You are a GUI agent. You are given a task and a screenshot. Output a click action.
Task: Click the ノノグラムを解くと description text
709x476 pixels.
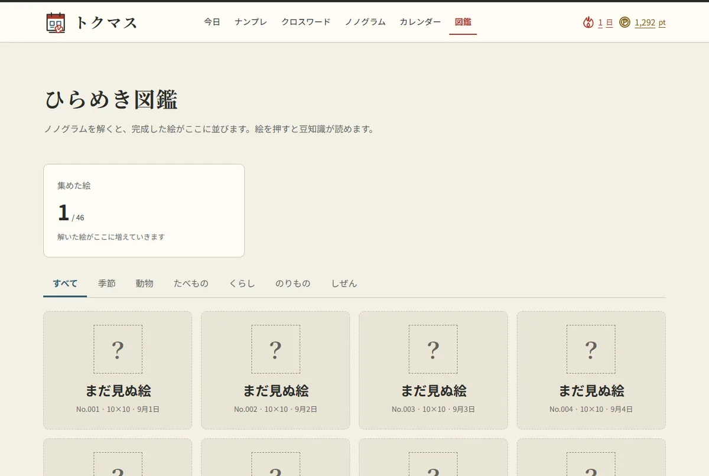pos(210,129)
